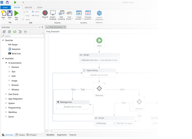Switch to the START ribbon tab
The height and width of the screenshot is (139, 192).
click(x=5, y=8)
